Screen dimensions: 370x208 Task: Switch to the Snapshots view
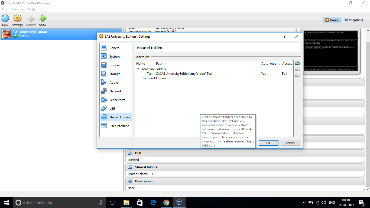(353, 20)
